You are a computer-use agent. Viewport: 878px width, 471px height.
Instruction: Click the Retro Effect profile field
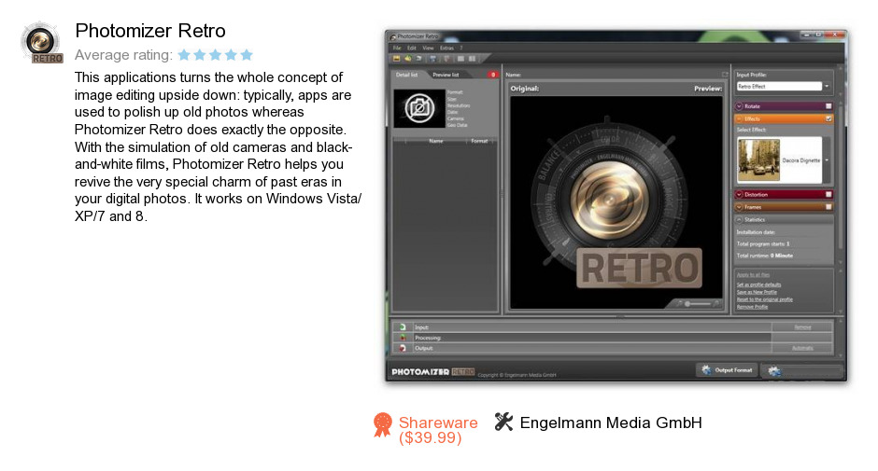(779, 86)
